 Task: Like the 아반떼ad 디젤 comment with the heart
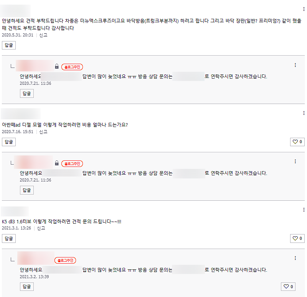(x=297, y=142)
